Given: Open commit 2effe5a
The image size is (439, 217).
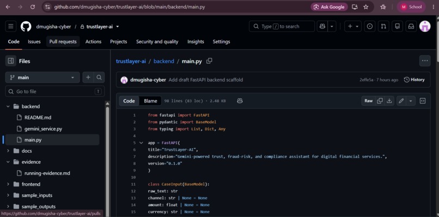Looking at the screenshot, I should (x=367, y=80).
